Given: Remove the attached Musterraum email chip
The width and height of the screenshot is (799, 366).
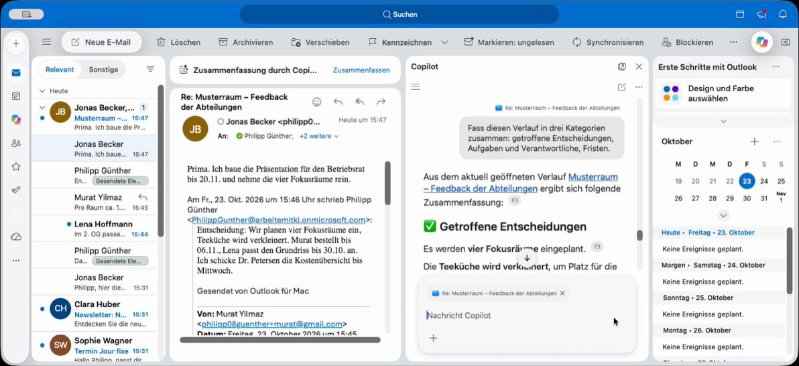Looking at the screenshot, I should click(562, 293).
